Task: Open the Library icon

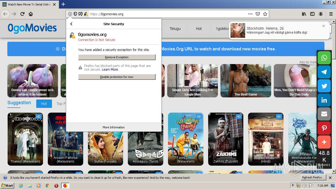Action: click(x=304, y=14)
